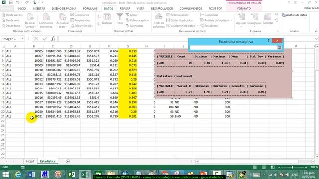The image size is (319, 179).
Task: Import data Desde web
Action: [x=11, y=20]
